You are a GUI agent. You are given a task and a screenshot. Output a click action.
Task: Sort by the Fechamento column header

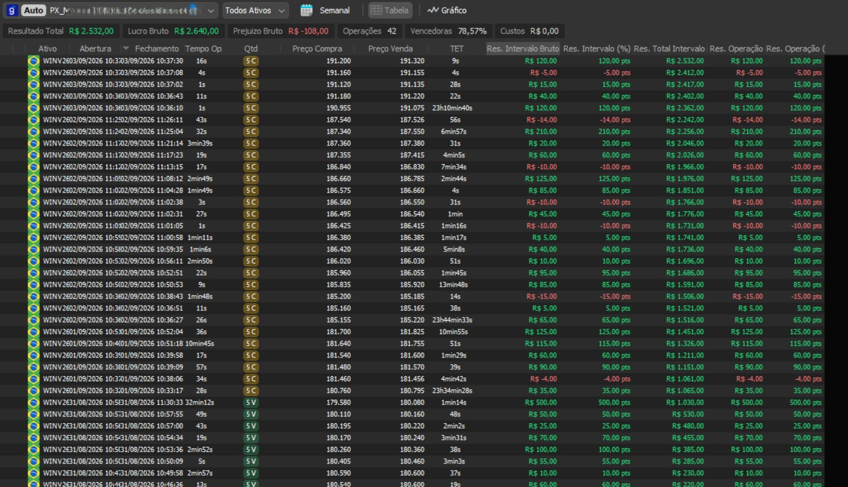[x=157, y=49]
